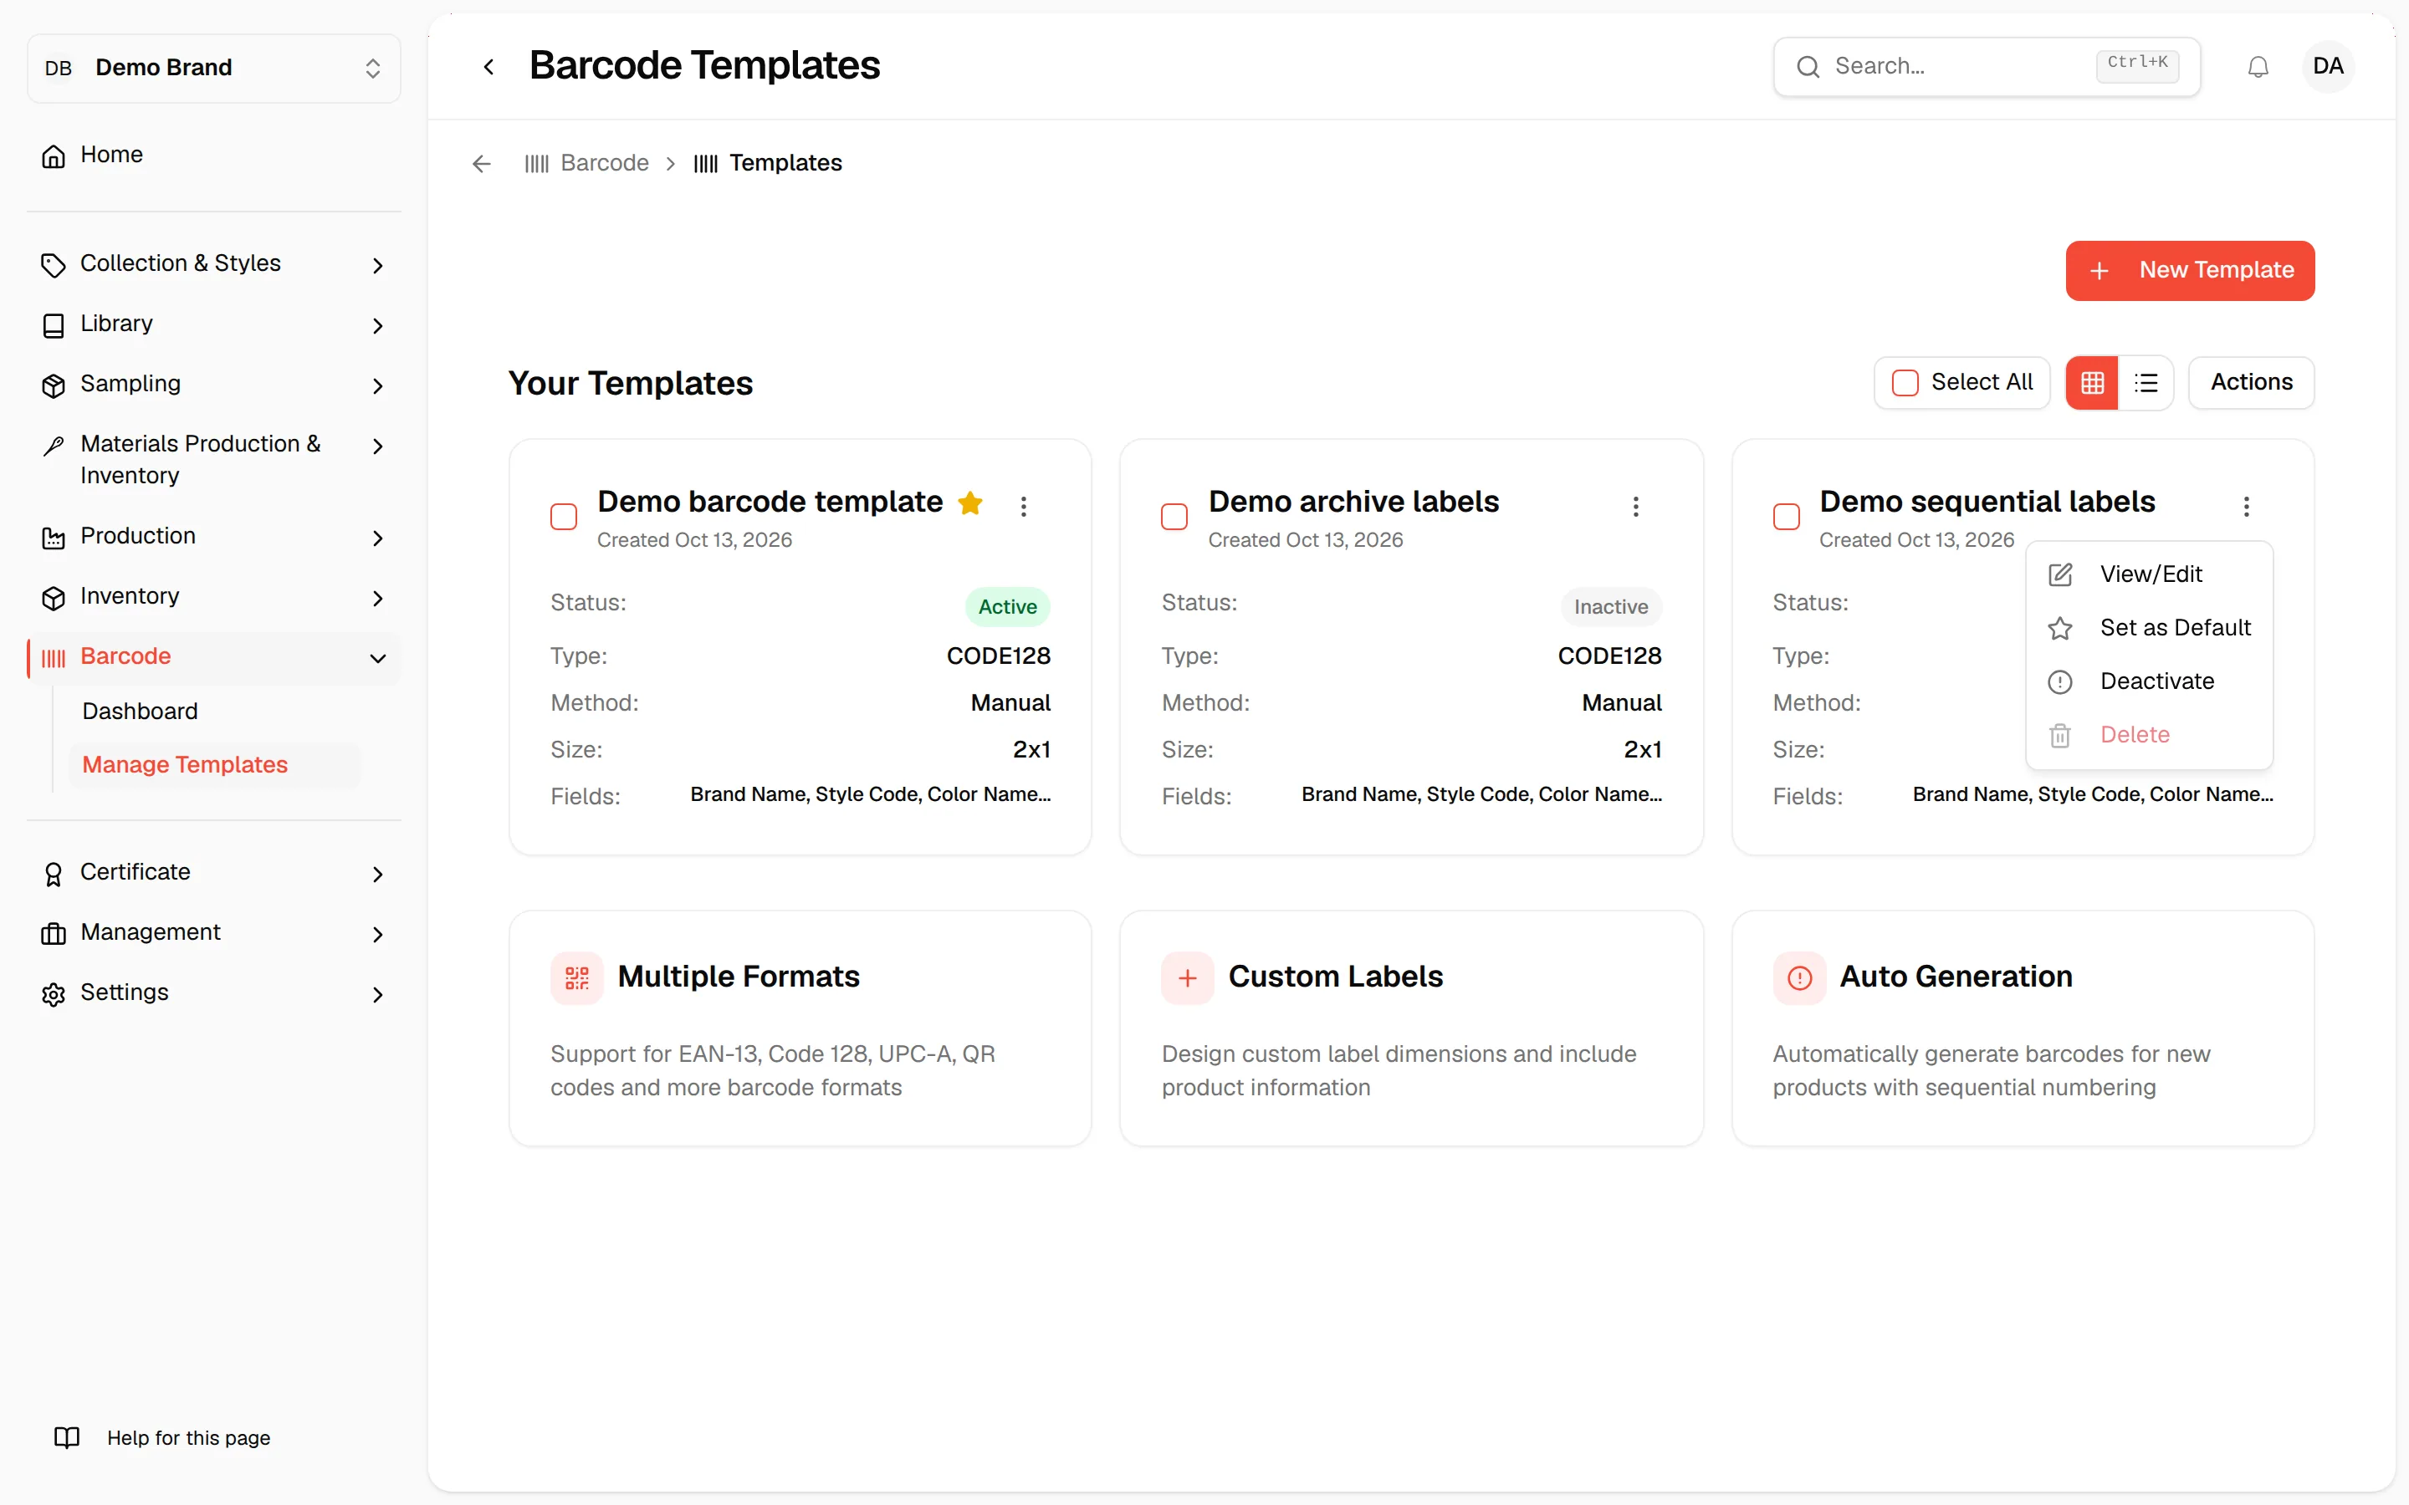The image size is (2409, 1505).
Task: Click the Auto Generation alert icon
Action: coord(1798,977)
